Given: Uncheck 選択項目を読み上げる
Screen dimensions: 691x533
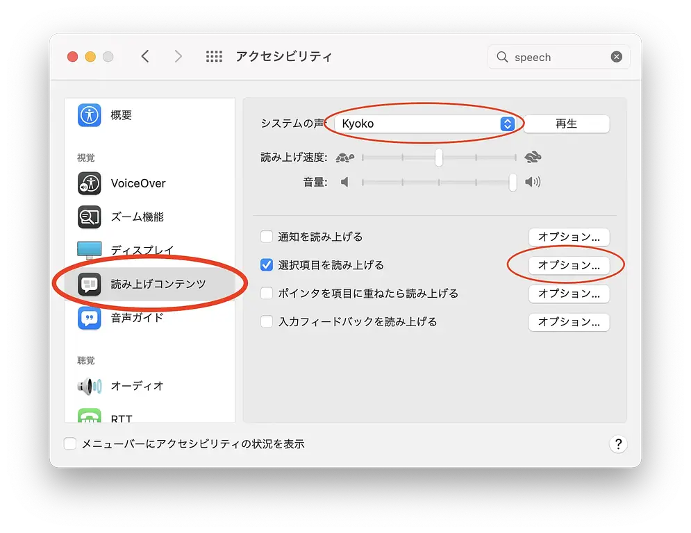Looking at the screenshot, I should coord(266,264).
